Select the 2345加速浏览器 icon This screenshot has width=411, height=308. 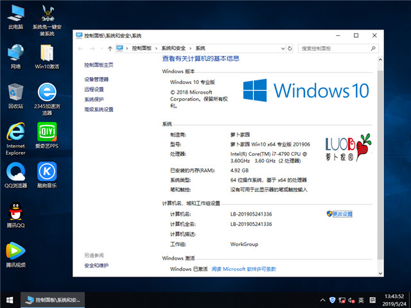[47, 99]
